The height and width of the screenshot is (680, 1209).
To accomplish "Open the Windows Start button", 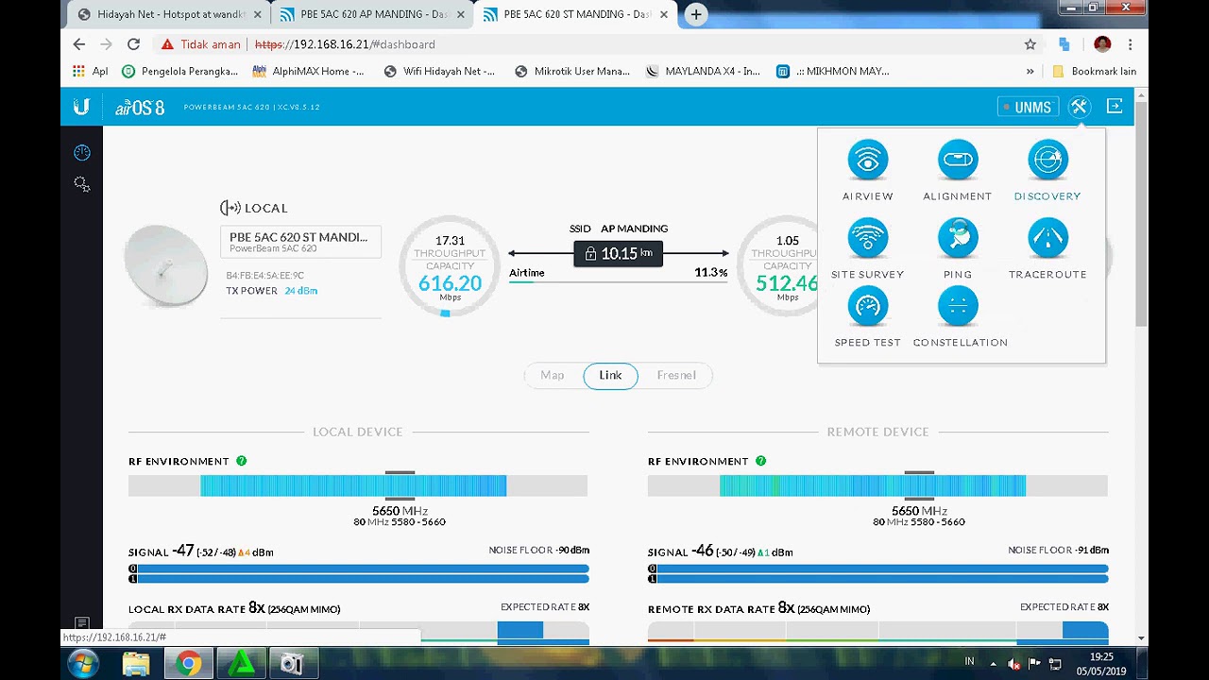I will point(83,664).
